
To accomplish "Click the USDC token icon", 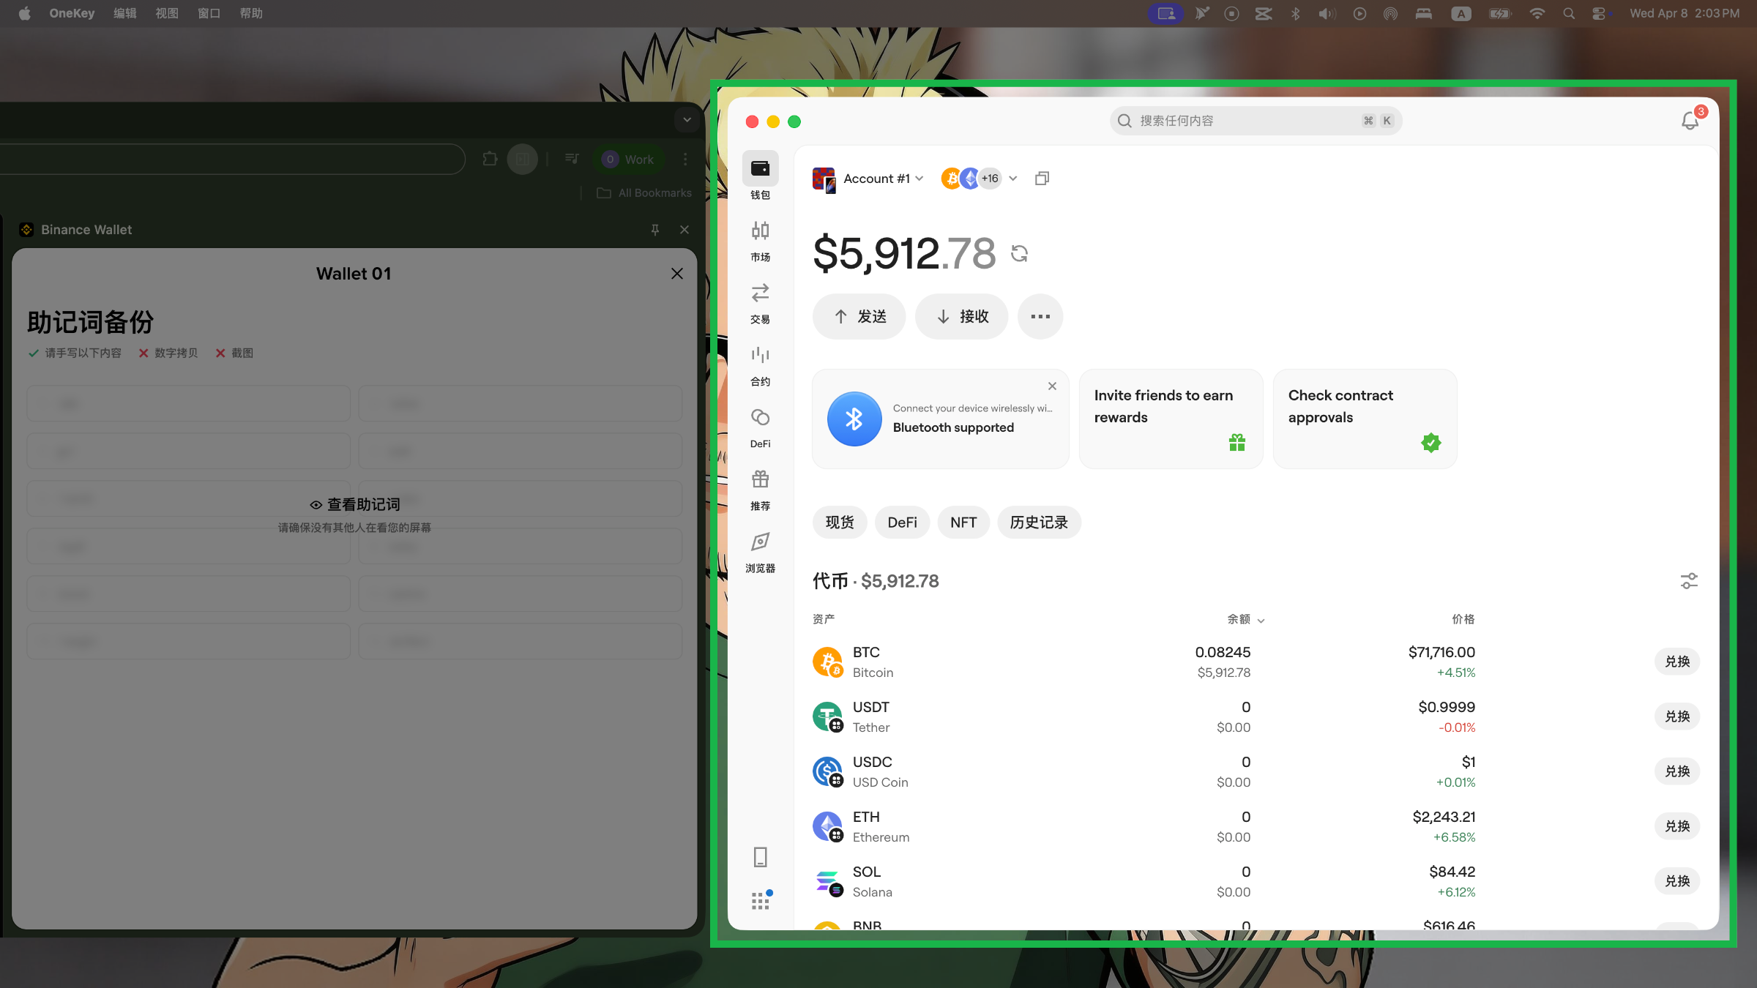I will (828, 771).
